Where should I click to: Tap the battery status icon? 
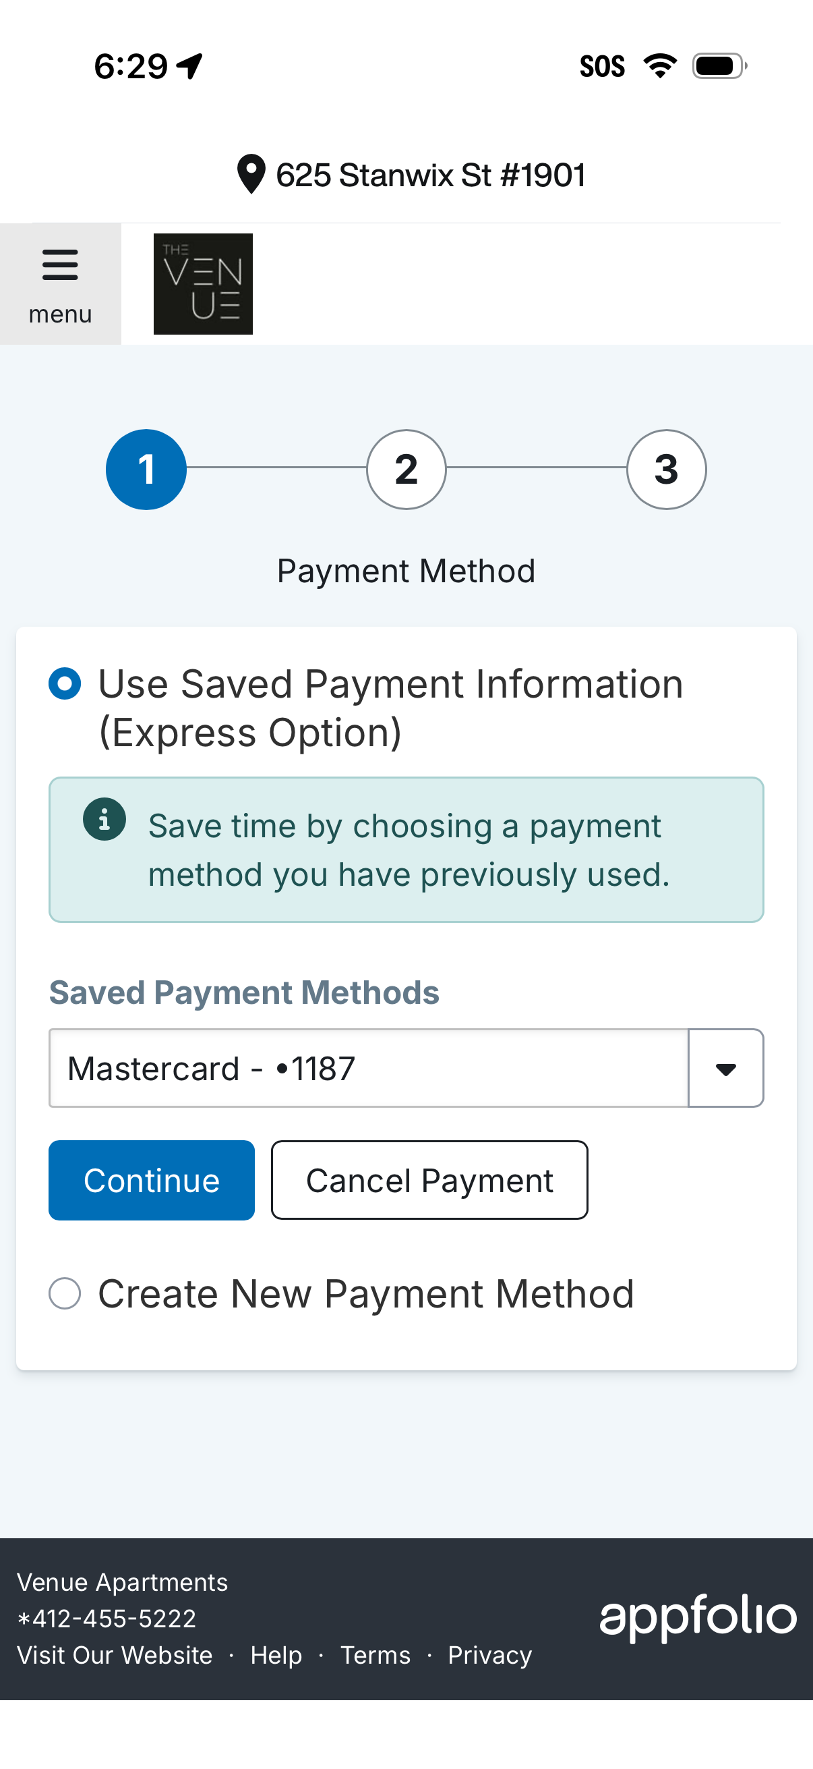(719, 66)
